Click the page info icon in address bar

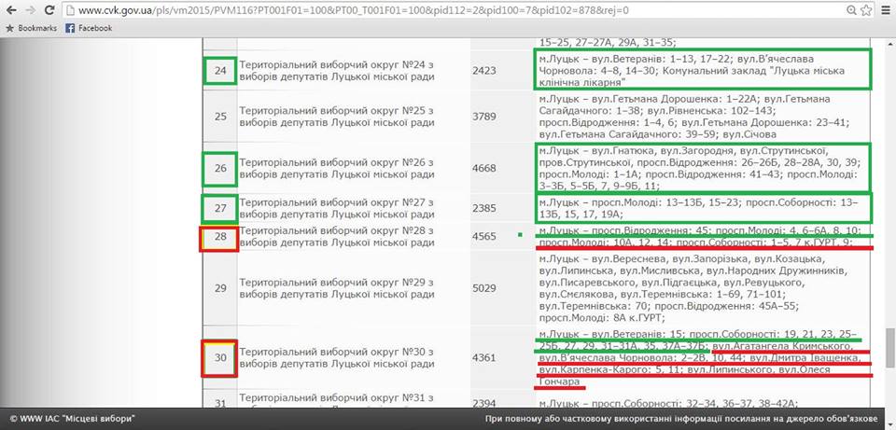[x=73, y=11]
